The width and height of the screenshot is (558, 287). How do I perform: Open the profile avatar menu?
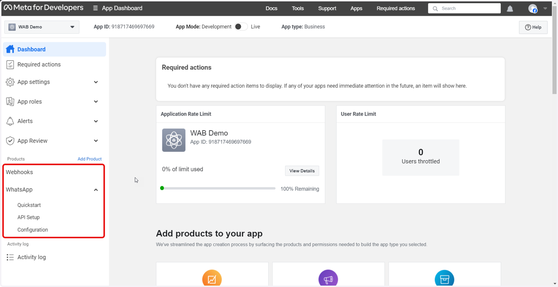(533, 9)
